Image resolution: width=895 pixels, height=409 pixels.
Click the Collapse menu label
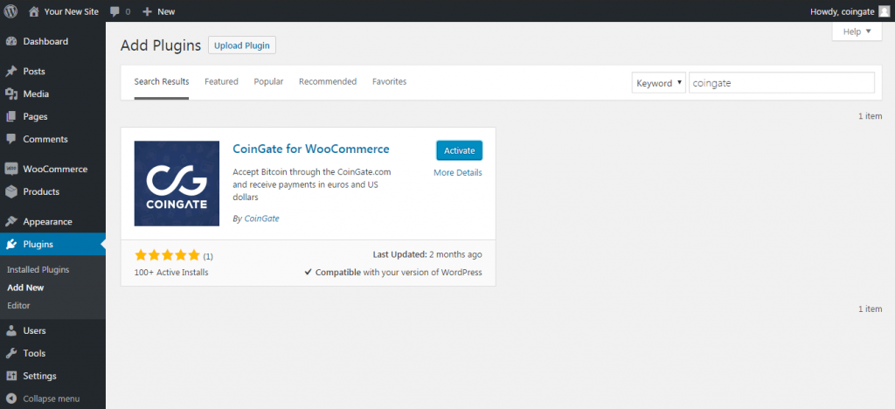tap(52, 399)
